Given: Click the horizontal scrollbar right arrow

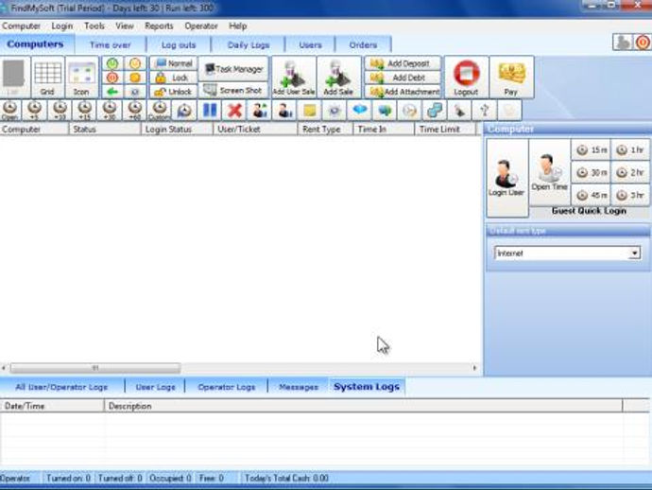Looking at the screenshot, I should coord(474,368).
